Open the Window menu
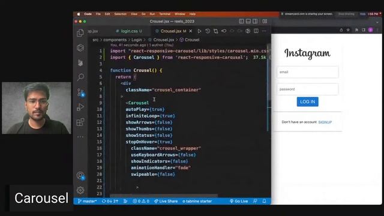384x216 pixels. [180, 14]
